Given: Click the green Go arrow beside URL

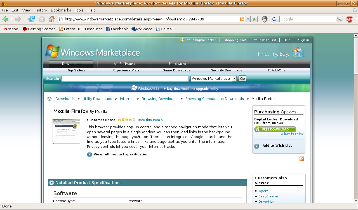Looking at the screenshot, I should click(254, 19).
